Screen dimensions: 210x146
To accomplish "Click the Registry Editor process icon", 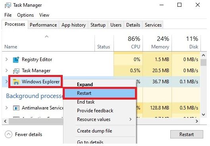I will (16, 60).
